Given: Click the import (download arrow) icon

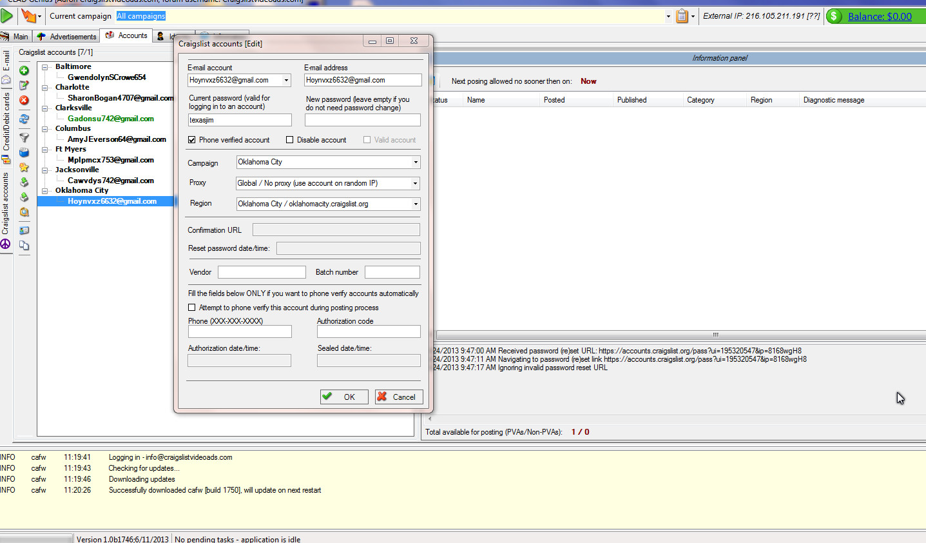Looking at the screenshot, I should point(24,182).
